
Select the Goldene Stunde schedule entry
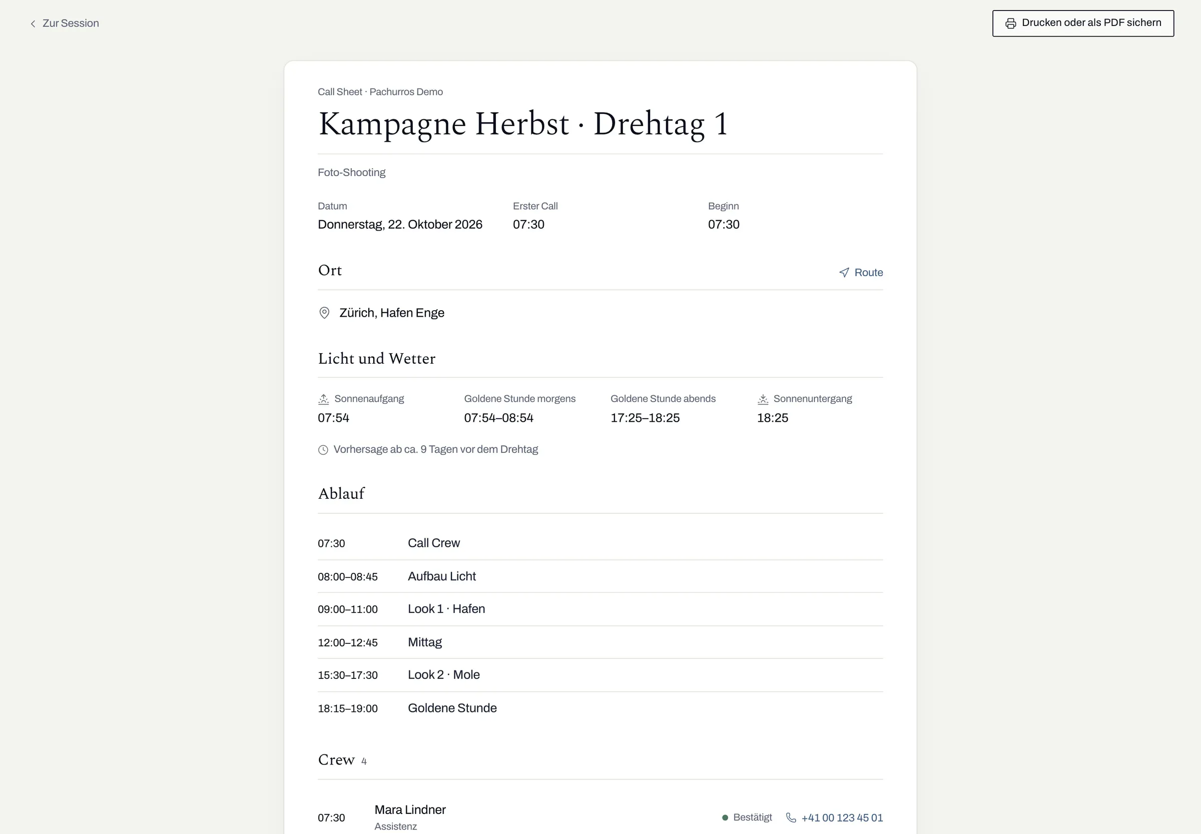tap(452, 708)
